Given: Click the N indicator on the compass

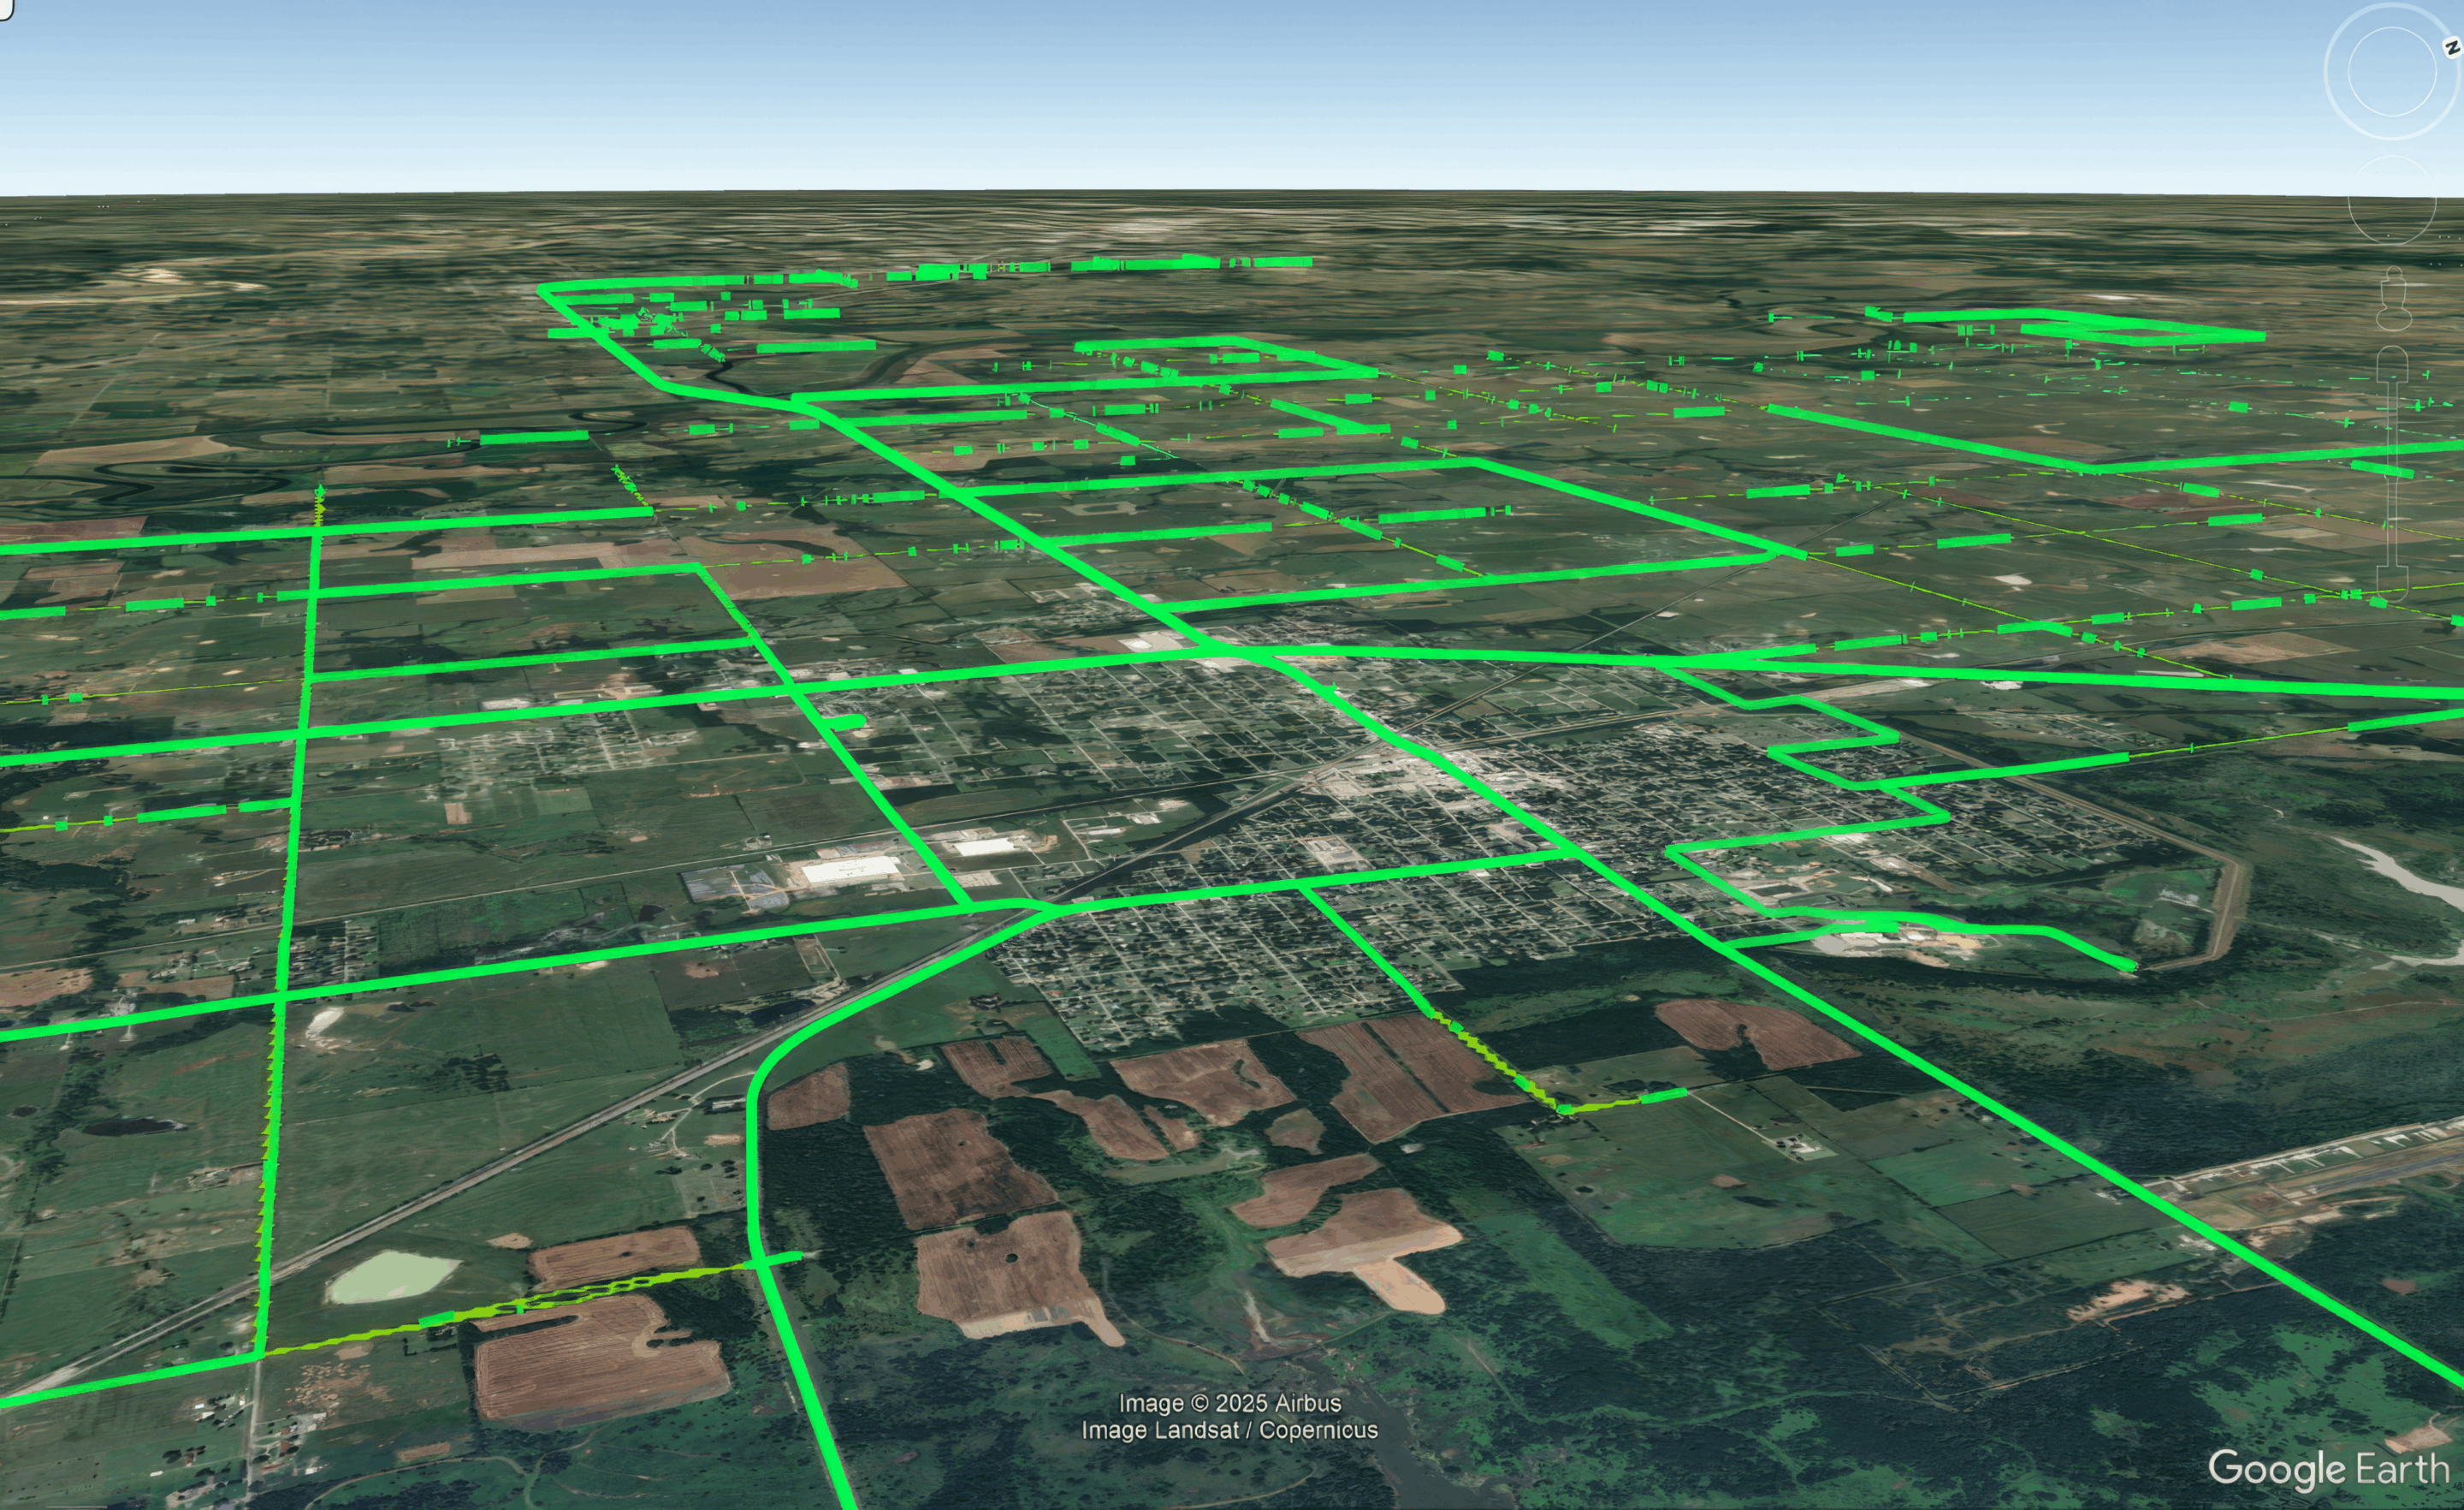Looking at the screenshot, I should [x=2451, y=45].
